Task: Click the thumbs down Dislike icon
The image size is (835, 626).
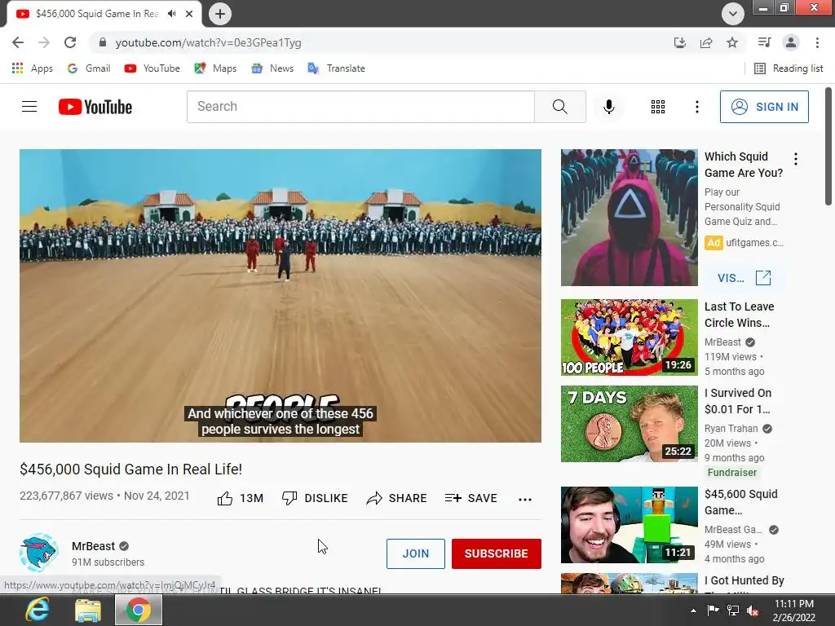Action: 289,498
